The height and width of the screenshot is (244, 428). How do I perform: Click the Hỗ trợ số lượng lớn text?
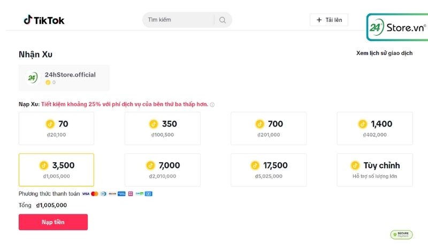375,176
